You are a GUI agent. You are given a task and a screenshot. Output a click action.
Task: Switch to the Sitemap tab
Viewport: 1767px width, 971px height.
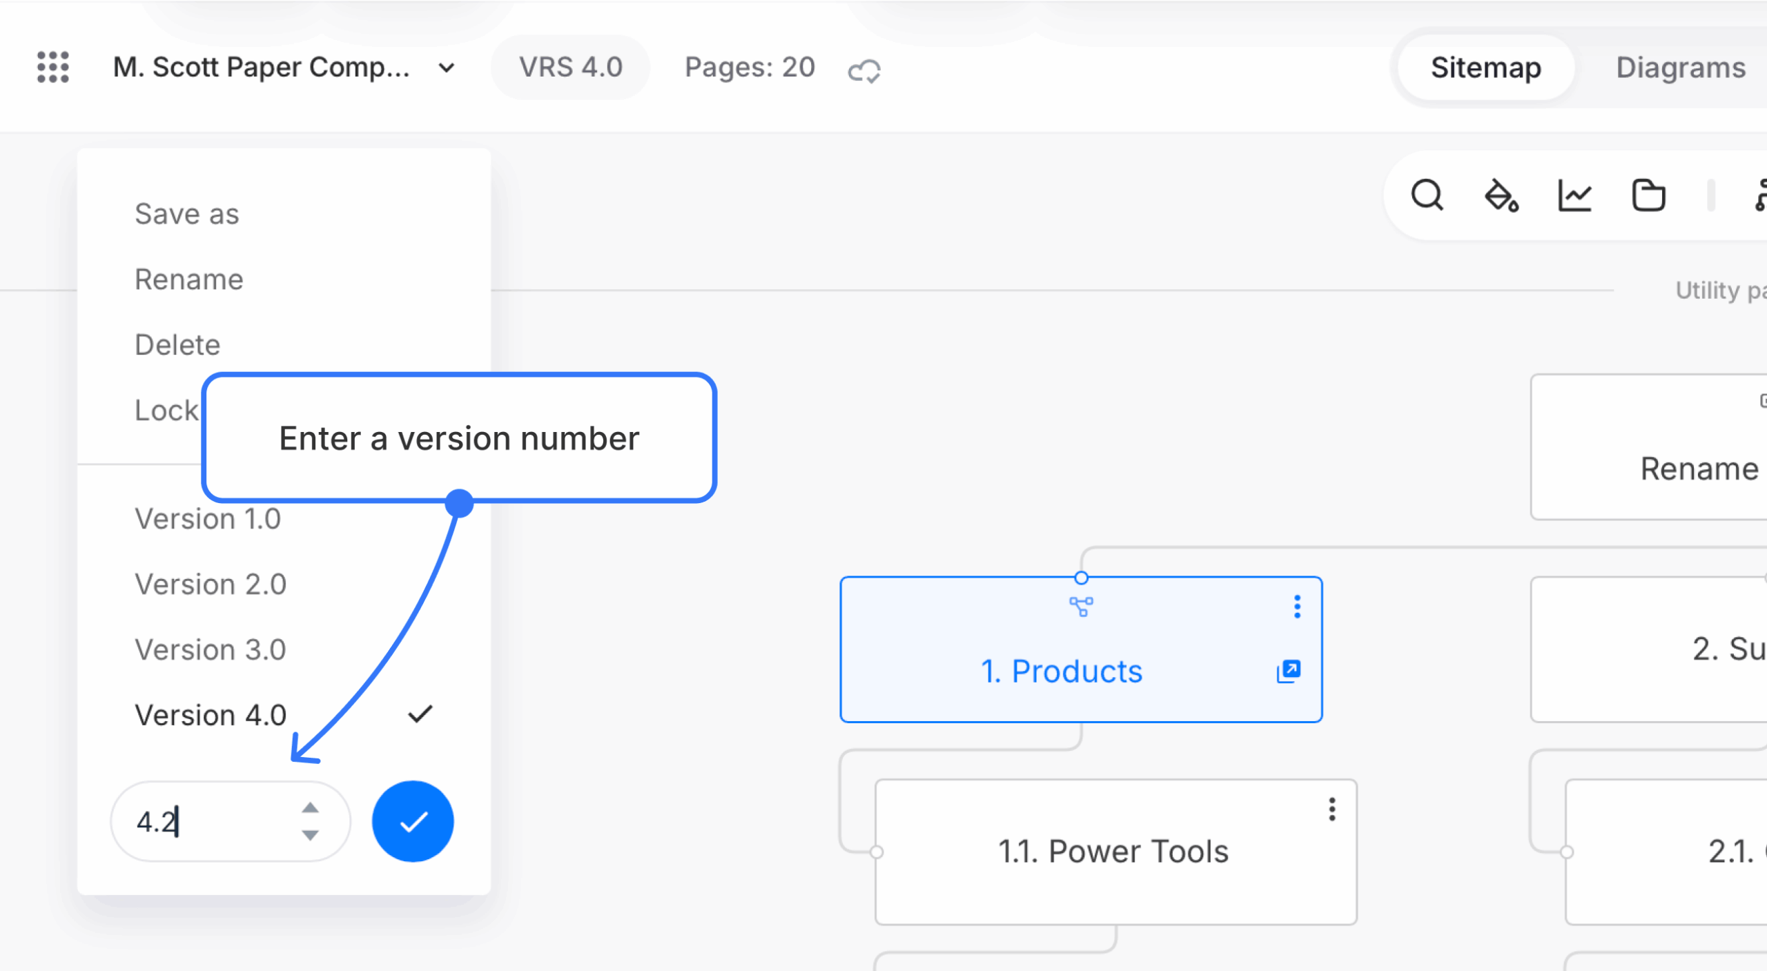(x=1485, y=68)
